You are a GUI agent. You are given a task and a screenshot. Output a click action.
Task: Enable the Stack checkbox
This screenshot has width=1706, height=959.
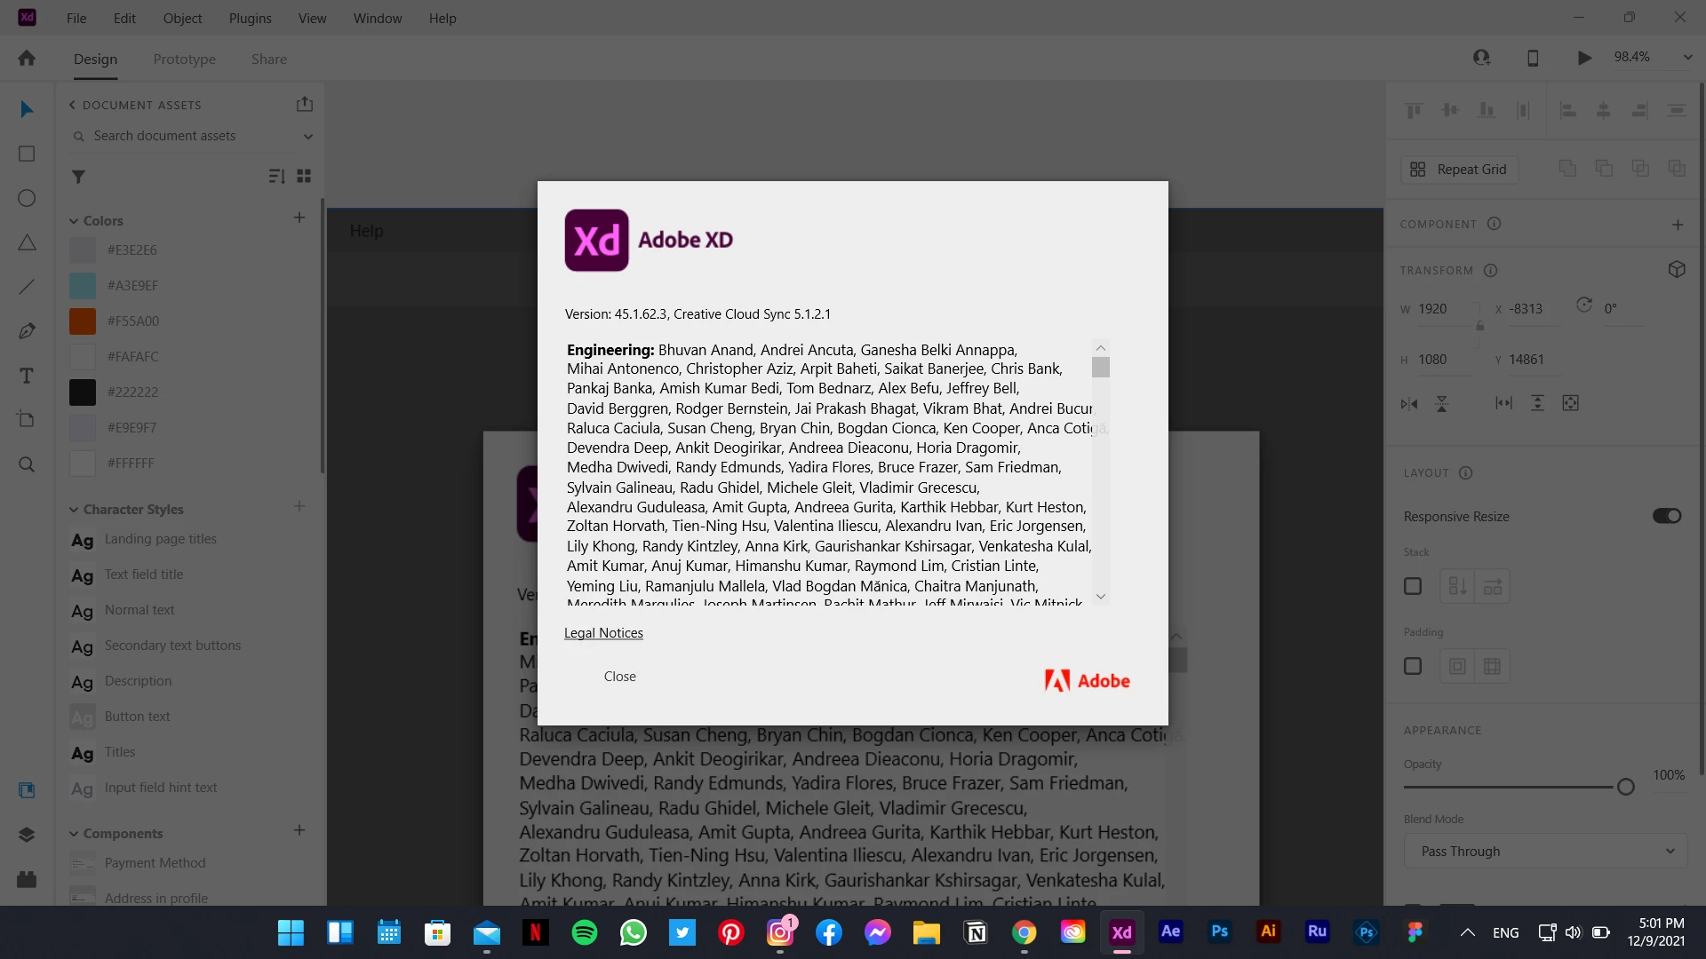click(1413, 586)
